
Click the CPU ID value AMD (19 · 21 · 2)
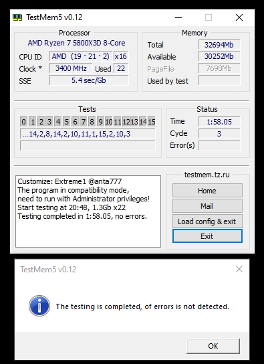(81, 56)
